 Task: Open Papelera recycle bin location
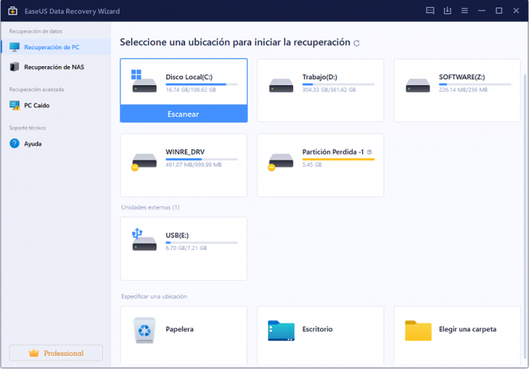coord(144,330)
